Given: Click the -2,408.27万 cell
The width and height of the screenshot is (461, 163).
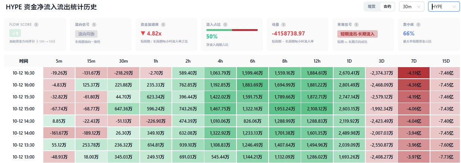Looking at the screenshot, I should point(381,157).
